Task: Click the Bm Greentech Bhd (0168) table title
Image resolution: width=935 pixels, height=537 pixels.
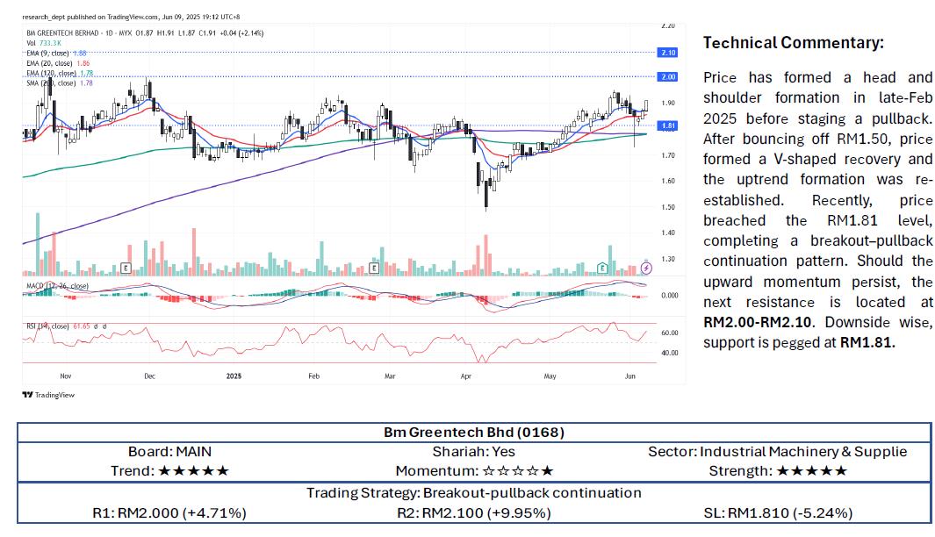Action: pyautogui.click(x=474, y=432)
